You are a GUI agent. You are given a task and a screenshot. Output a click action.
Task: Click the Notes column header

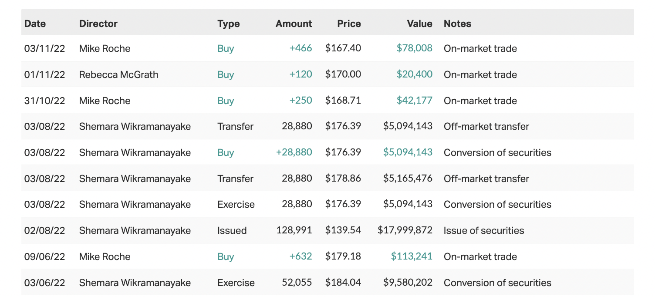457,24
